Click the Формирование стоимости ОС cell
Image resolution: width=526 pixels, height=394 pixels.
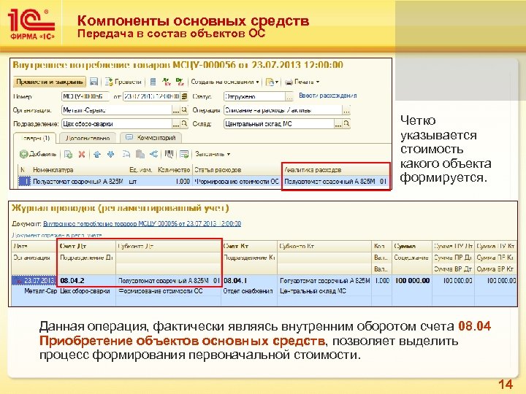237,181
